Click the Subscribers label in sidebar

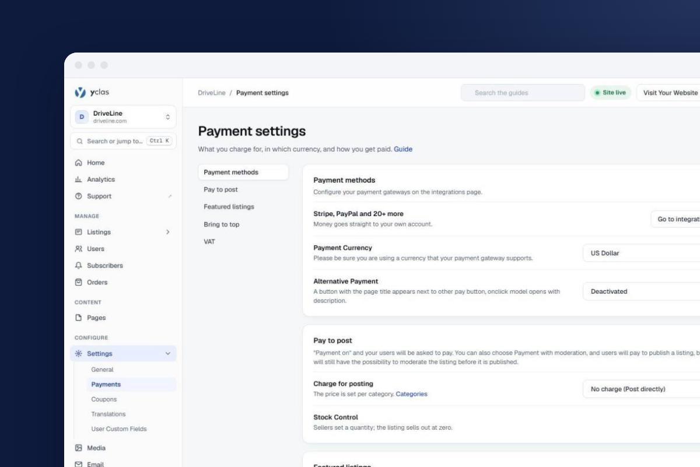[105, 266]
